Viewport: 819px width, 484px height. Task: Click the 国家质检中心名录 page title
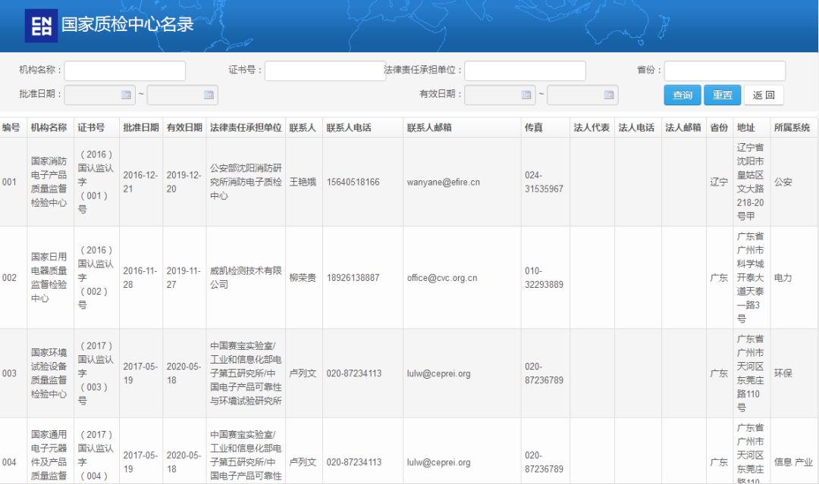[x=127, y=24]
